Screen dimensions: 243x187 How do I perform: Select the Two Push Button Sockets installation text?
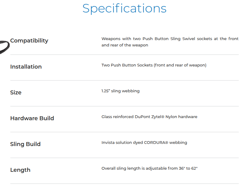click(154, 65)
